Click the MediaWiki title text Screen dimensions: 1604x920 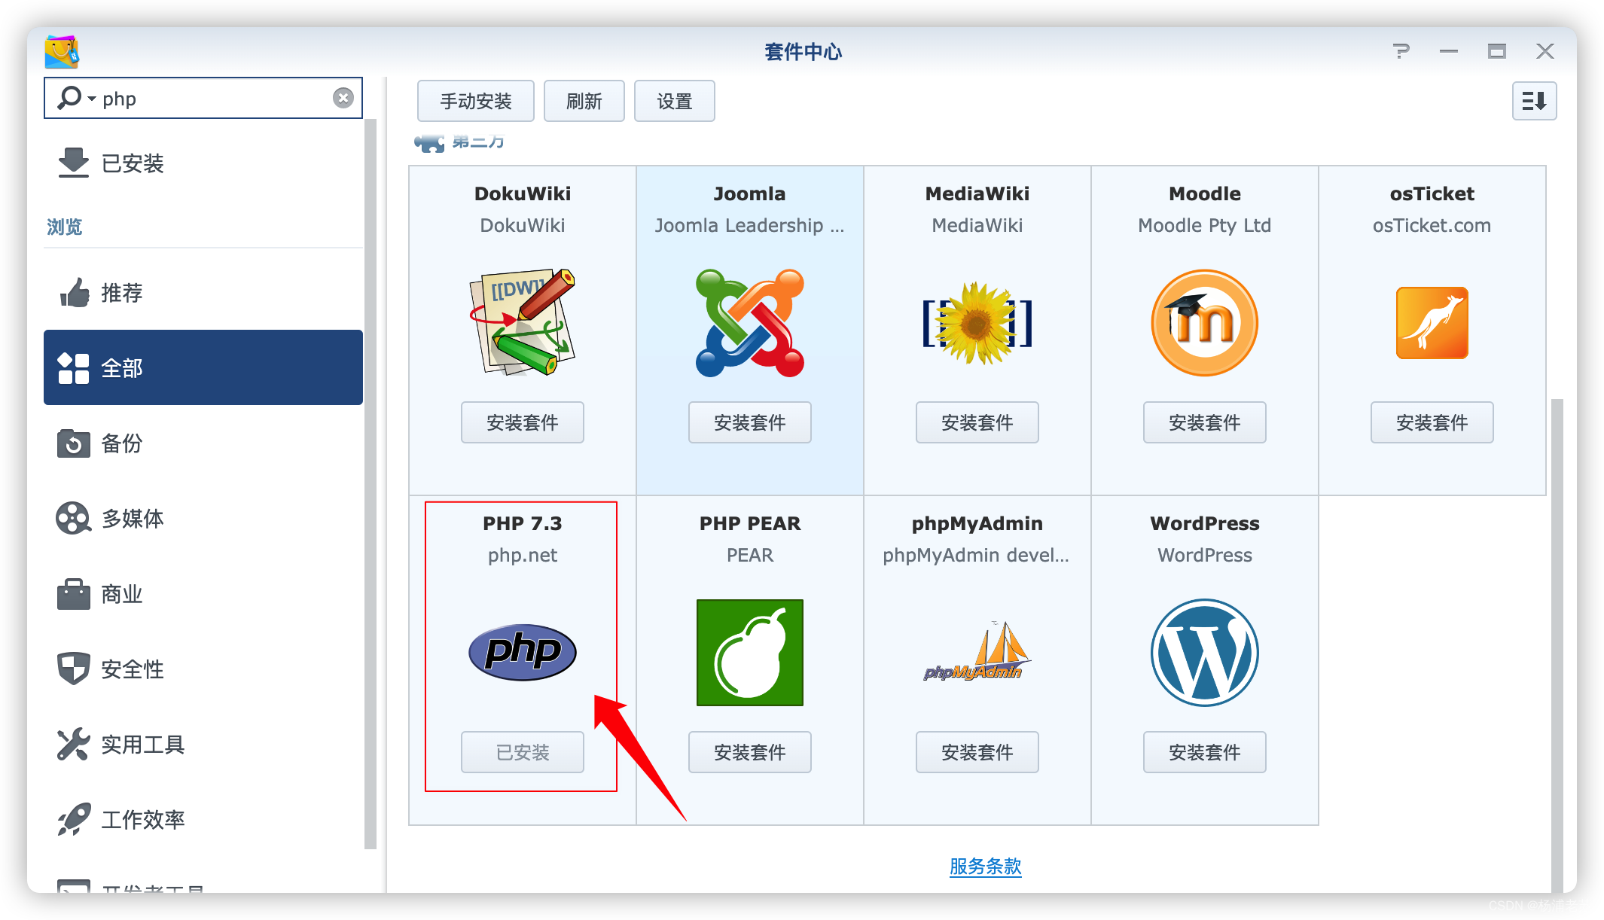tap(977, 193)
